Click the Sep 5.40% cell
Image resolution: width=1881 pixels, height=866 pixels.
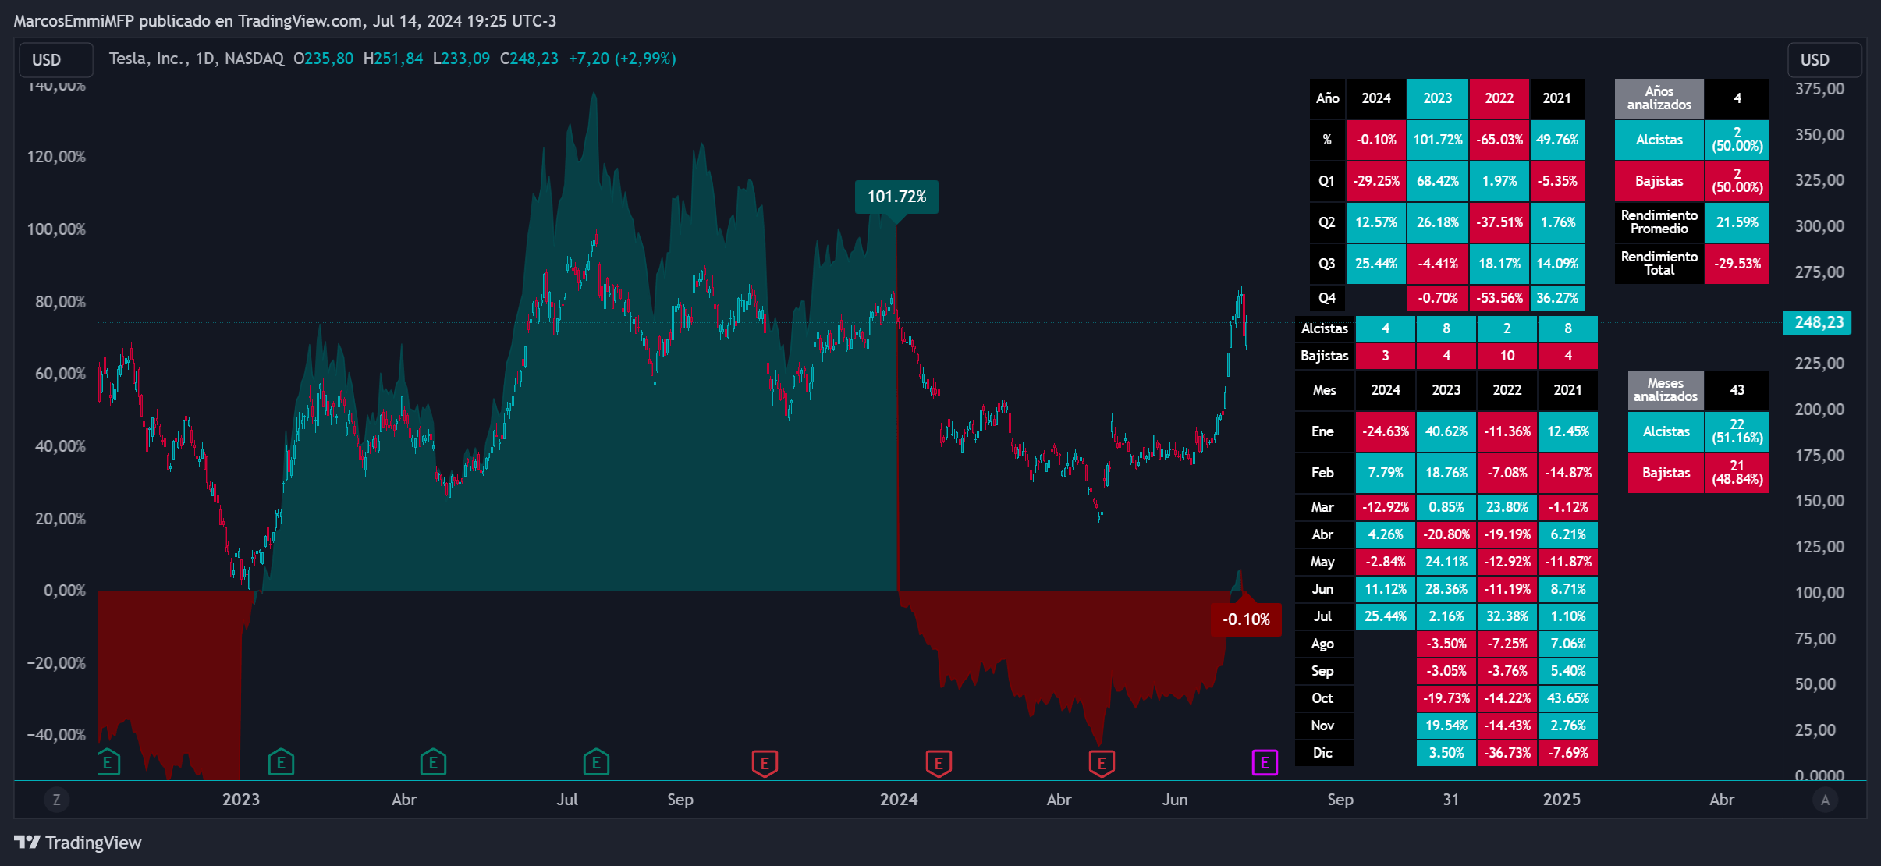1568,671
